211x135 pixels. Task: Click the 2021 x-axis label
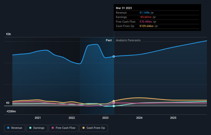point(38,118)
